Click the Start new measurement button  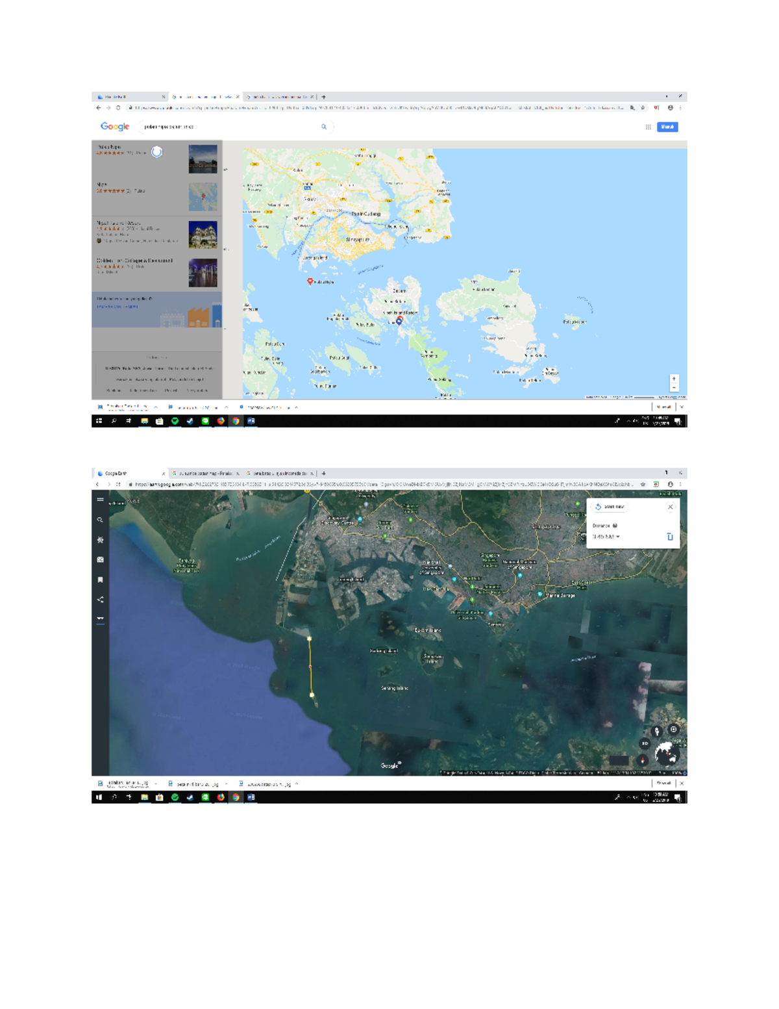(x=610, y=507)
